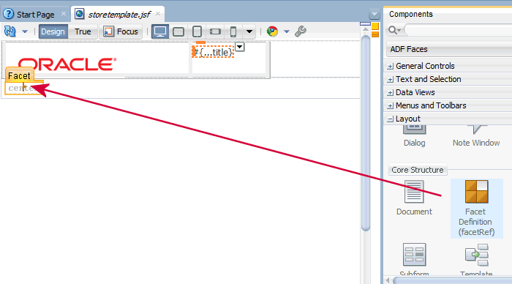This screenshot has width=512, height=284.
Task: Select the landscape tablet screen size icon
Action: (178, 31)
